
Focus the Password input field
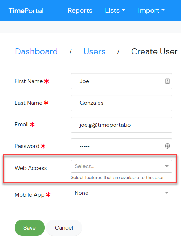pyautogui.click(x=121, y=146)
